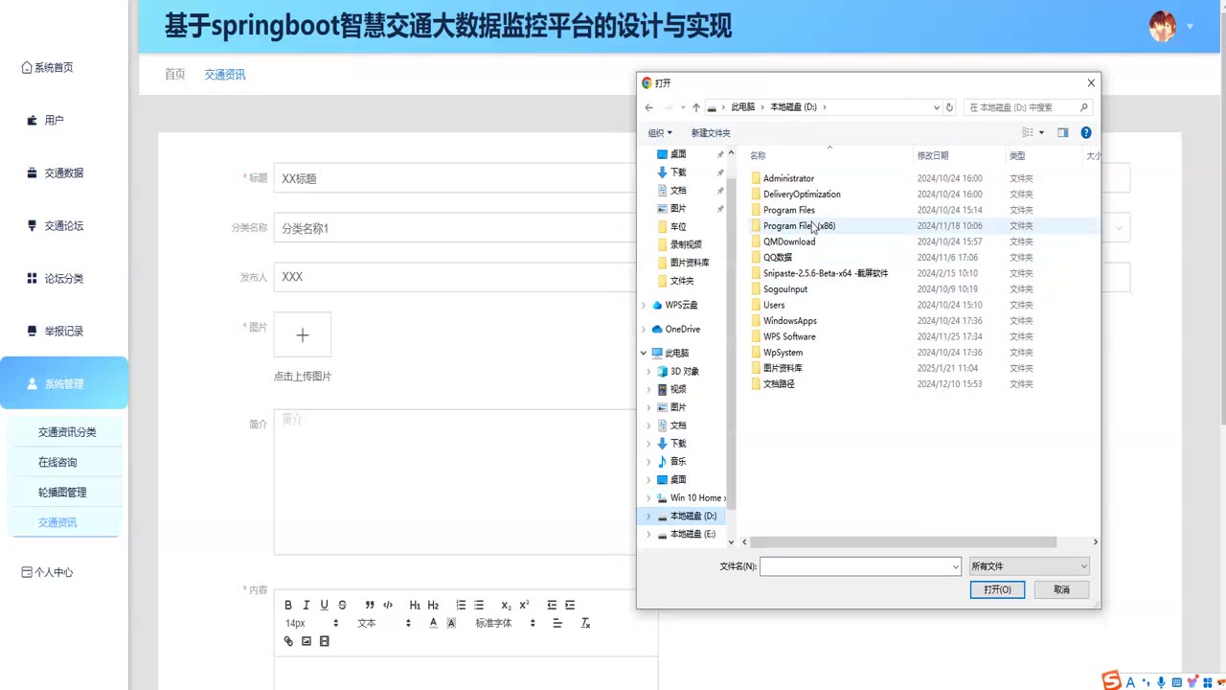Toggle strikethrough in the editor toolbar

343,605
